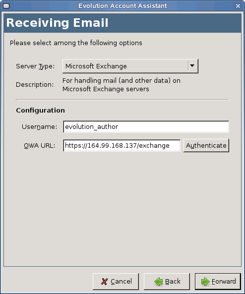Screen dimensions: 245x294
Task: Click the envelope icon in the title bar
Action: [x=6, y=6]
